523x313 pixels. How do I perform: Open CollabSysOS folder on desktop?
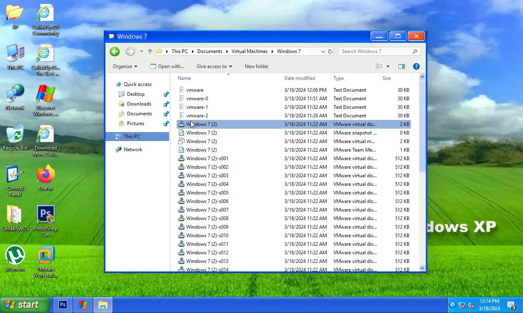[x=15, y=218]
